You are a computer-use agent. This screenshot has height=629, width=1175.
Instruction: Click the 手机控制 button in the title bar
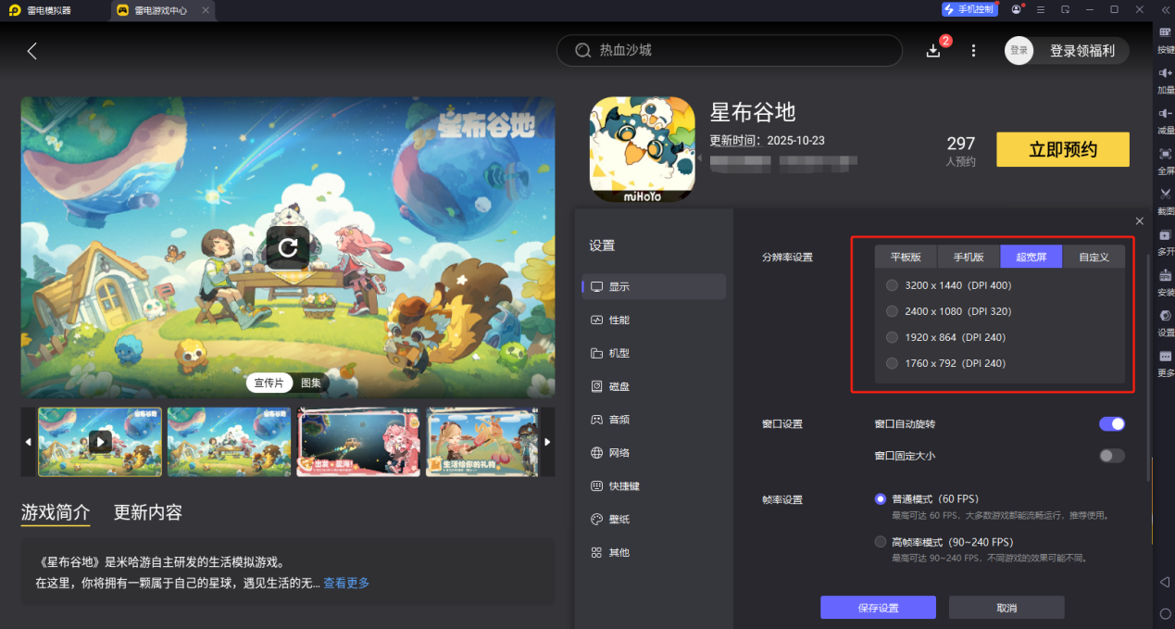pyautogui.click(x=969, y=9)
